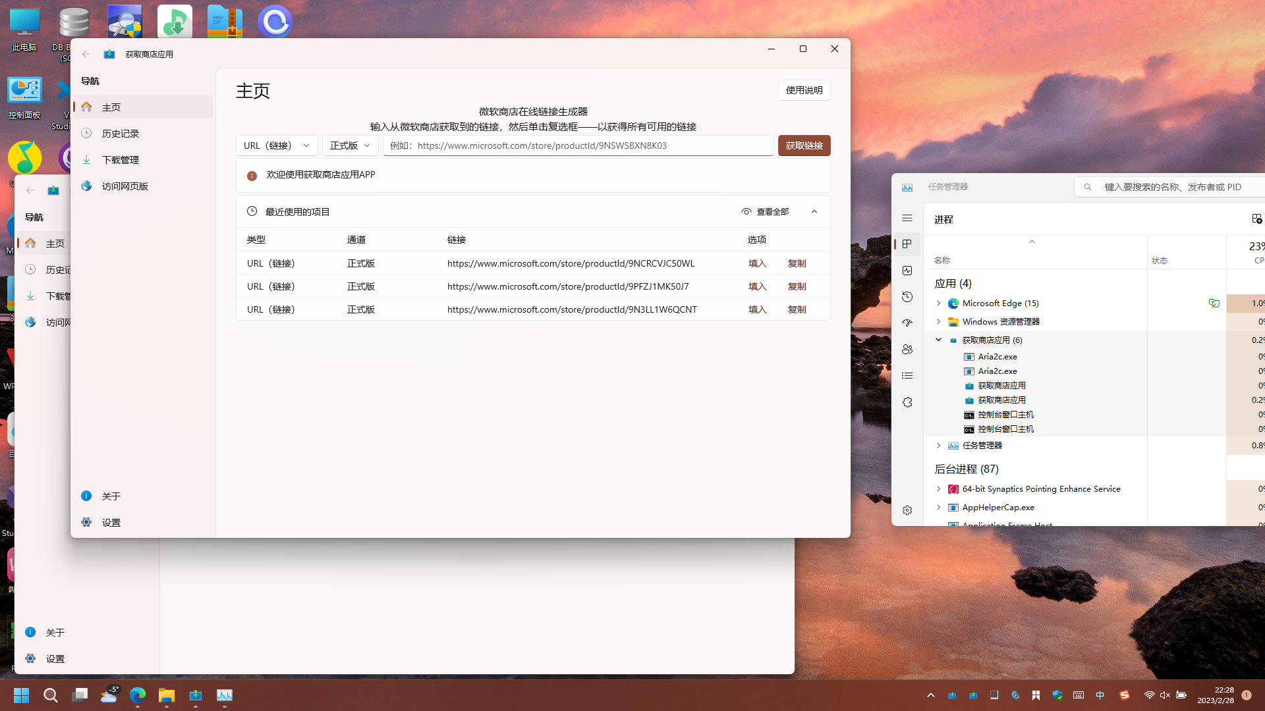Screen dimensions: 1265x711
Task: Open Task Manager performance tab icon
Action: point(907,271)
